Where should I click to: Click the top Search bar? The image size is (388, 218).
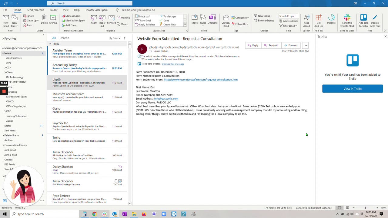point(90,3)
